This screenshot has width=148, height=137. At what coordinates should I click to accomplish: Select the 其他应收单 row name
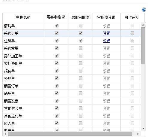(13, 108)
